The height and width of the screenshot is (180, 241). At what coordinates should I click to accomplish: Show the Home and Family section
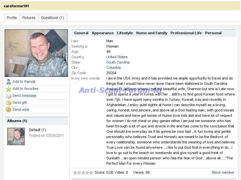(x=151, y=33)
